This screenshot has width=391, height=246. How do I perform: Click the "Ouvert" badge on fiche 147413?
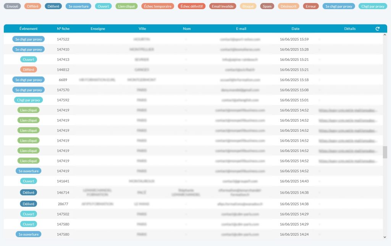point(29,59)
